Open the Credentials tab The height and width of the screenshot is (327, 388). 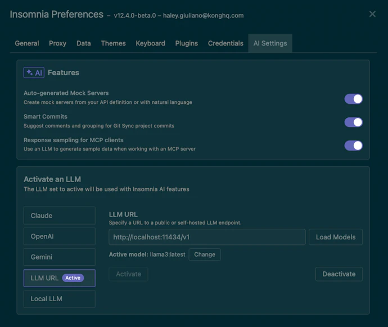pyautogui.click(x=225, y=43)
